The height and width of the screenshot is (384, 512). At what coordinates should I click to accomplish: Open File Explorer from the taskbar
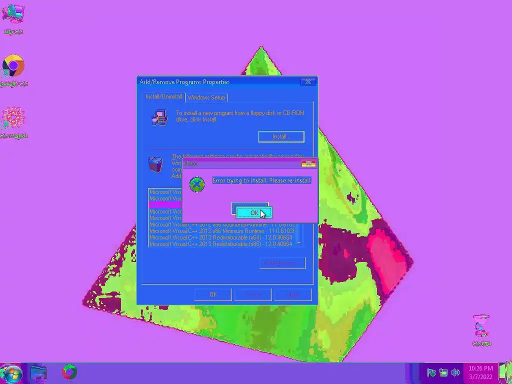coord(38,373)
